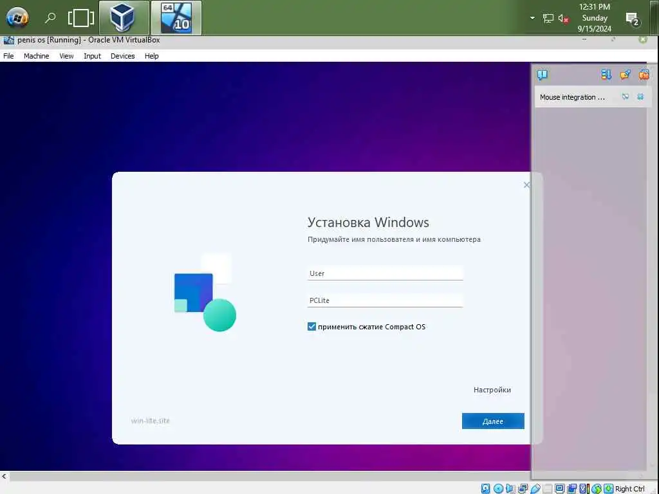
Task: Click the green keyboard capture arrow icon
Action: coord(608,489)
